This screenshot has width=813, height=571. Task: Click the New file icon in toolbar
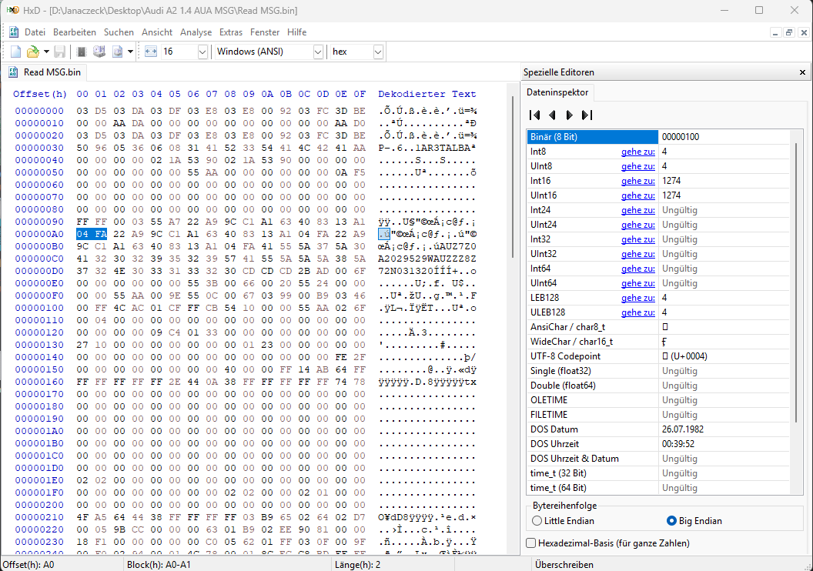tap(15, 52)
